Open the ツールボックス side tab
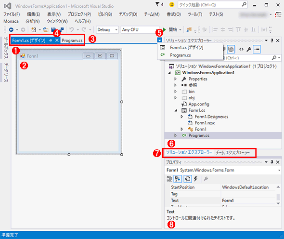Image resolution: width=284 pixels, height=239 pixels. click(6, 48)
